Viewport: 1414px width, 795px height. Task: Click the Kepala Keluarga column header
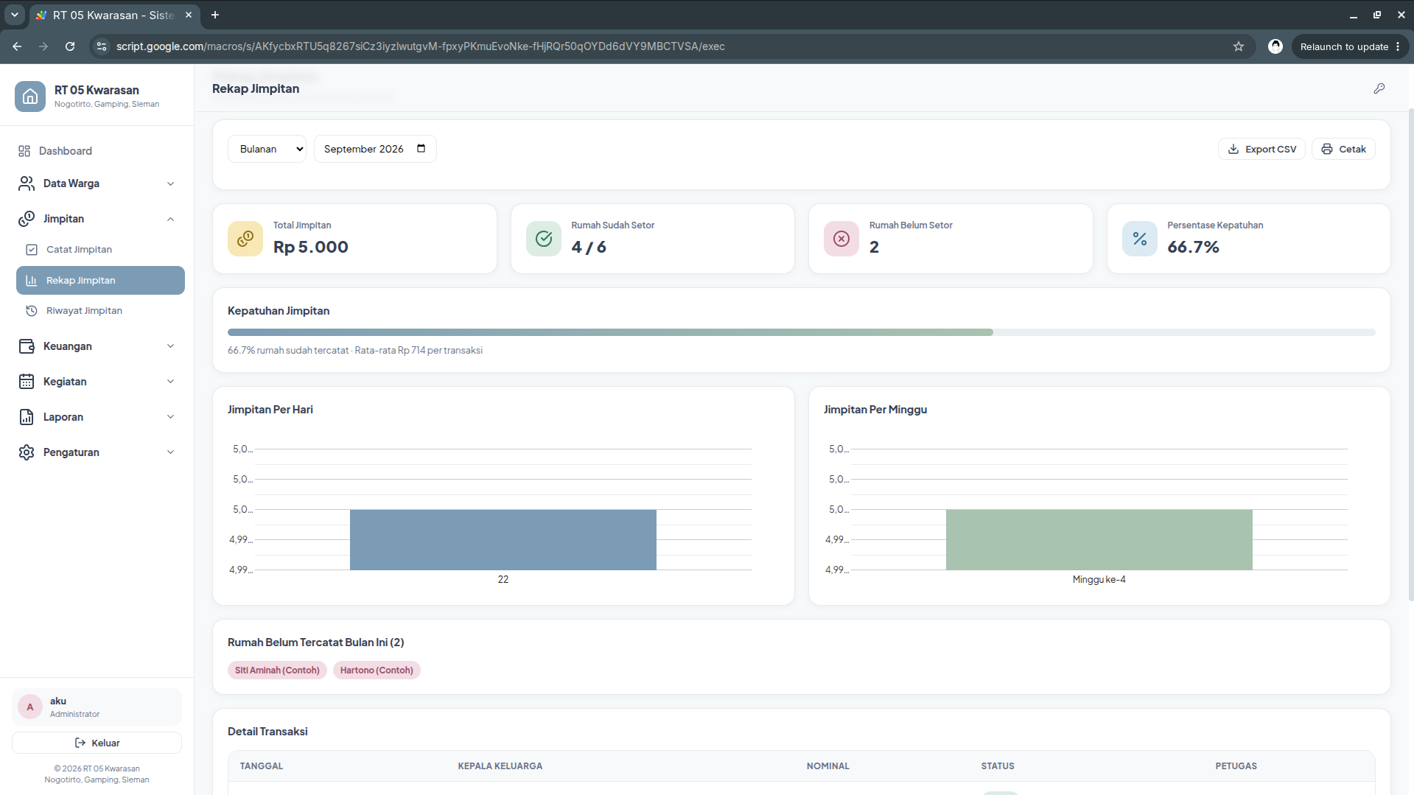500,766
